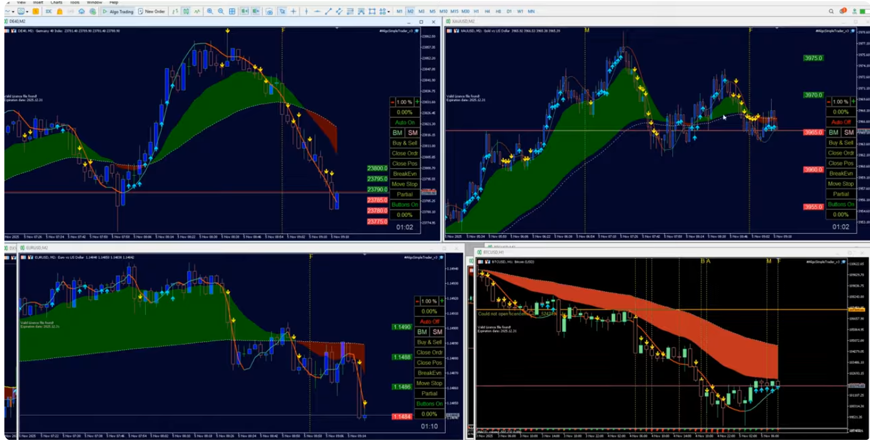Click Close Pos in DE40 panel
The height and width of the screenshot is (440, 870).
pyautogui.click(x=404, y=164)
